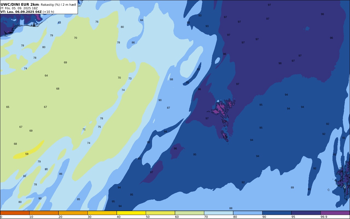Screen dimensions: 350x219
Task: Click the humidity value 59 on the map
Action: click(x=27, y=154)
